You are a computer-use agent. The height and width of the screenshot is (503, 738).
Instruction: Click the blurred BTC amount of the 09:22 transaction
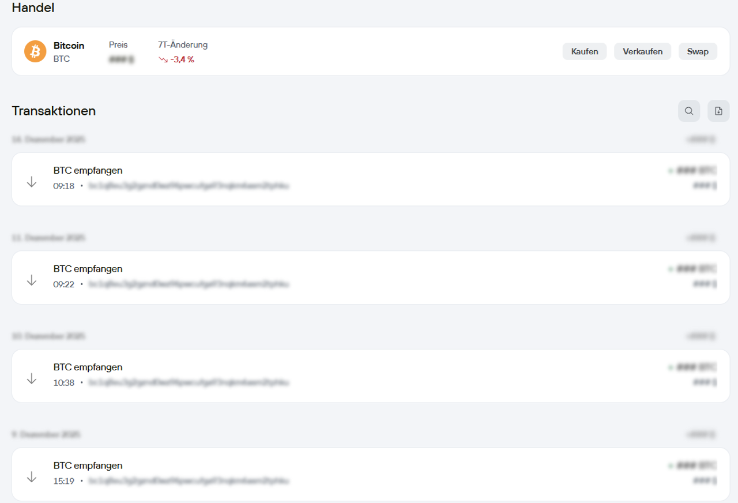click(x=695, y=269)
